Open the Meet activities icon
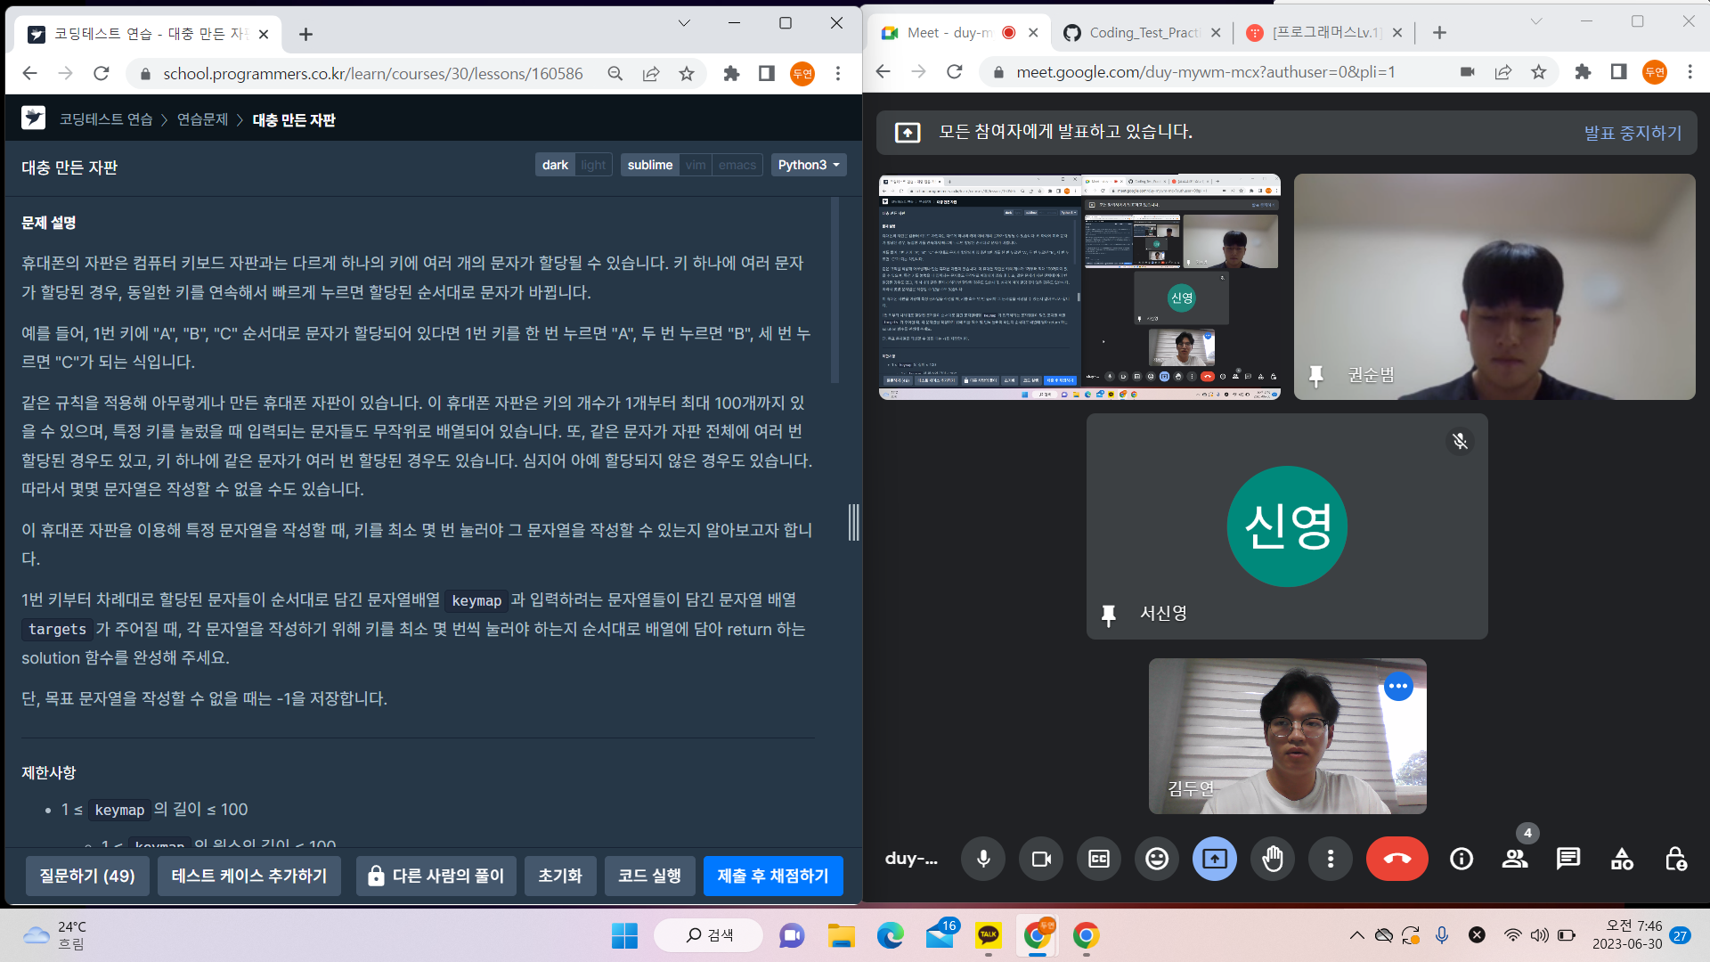Image resolution: width=1710 pixels, height=962 pixels. click(1622, 859)
